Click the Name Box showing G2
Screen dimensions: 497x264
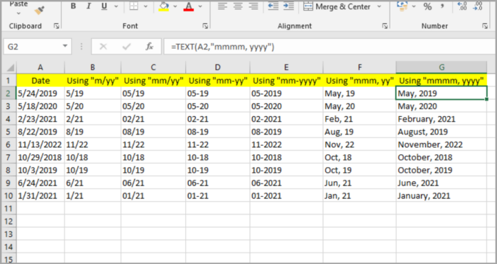click(x=33, y=47)
